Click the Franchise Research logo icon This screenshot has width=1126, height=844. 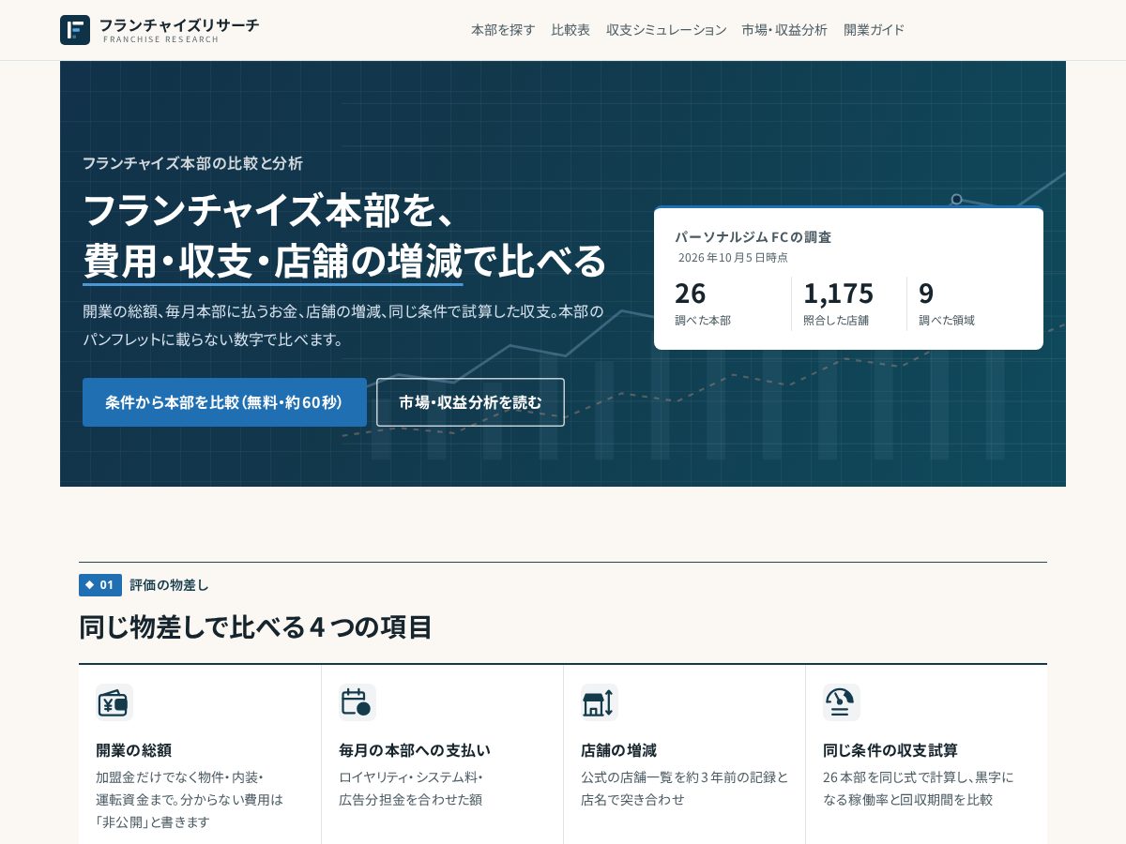click(75, 30)
